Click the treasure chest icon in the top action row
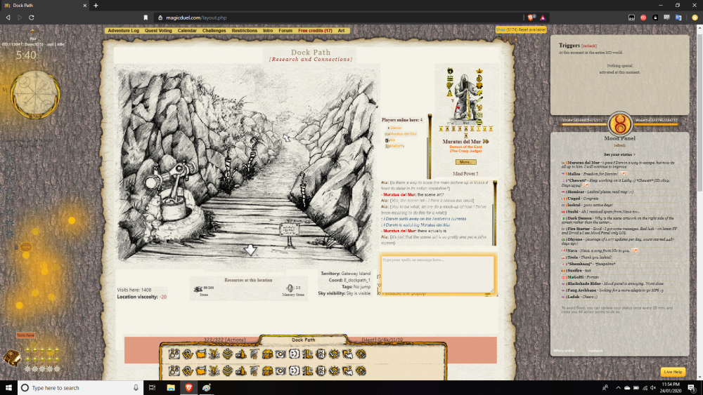Screen dimensions: 703x395 (x=267, y=354)
